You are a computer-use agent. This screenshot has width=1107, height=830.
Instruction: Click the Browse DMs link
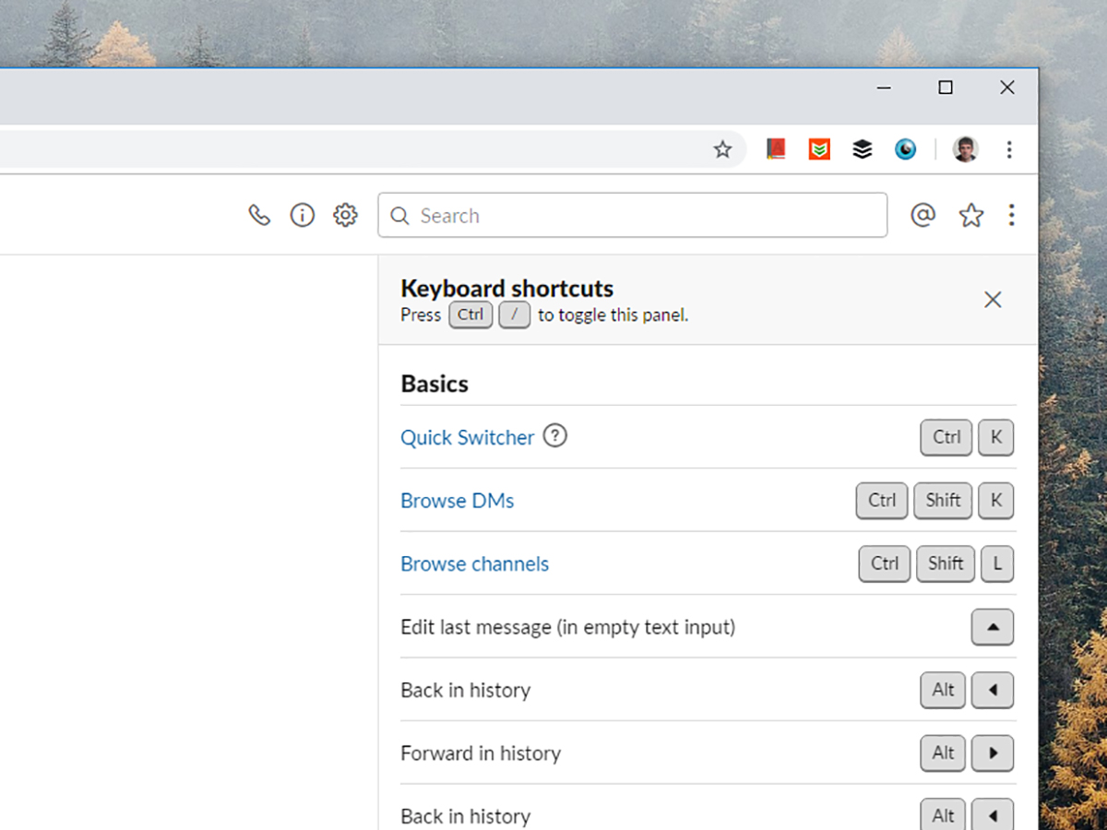457,501
